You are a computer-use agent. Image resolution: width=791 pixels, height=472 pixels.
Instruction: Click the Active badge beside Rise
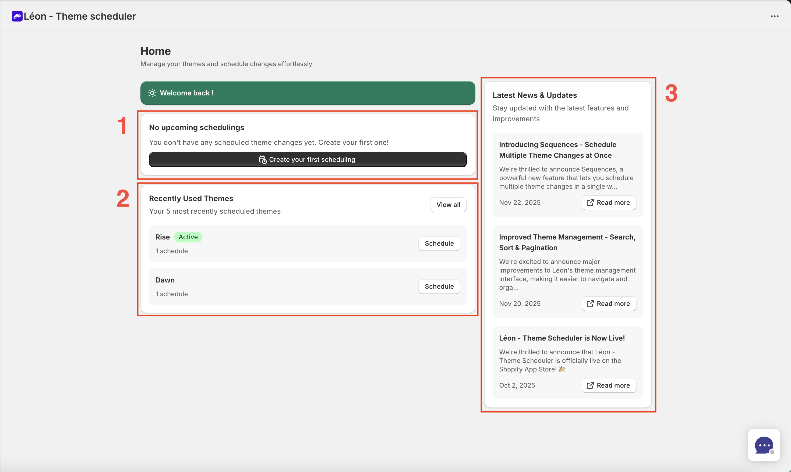click(188, 237)
